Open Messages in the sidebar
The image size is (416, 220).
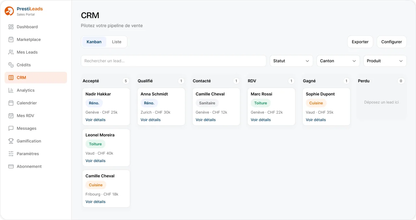tap(36, 128)
